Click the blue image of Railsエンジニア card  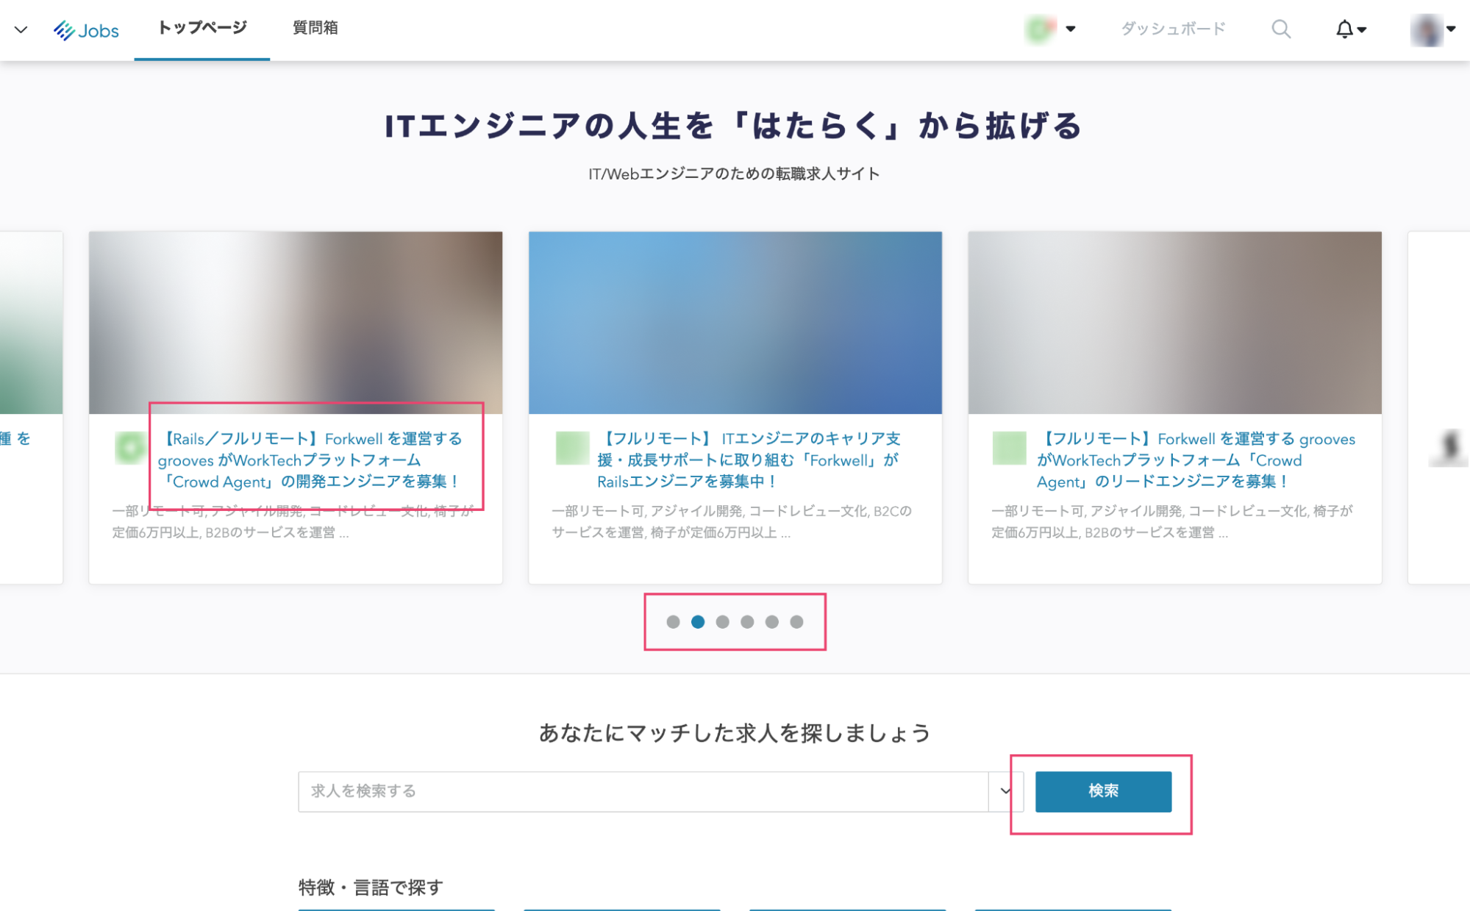[735, 323]
